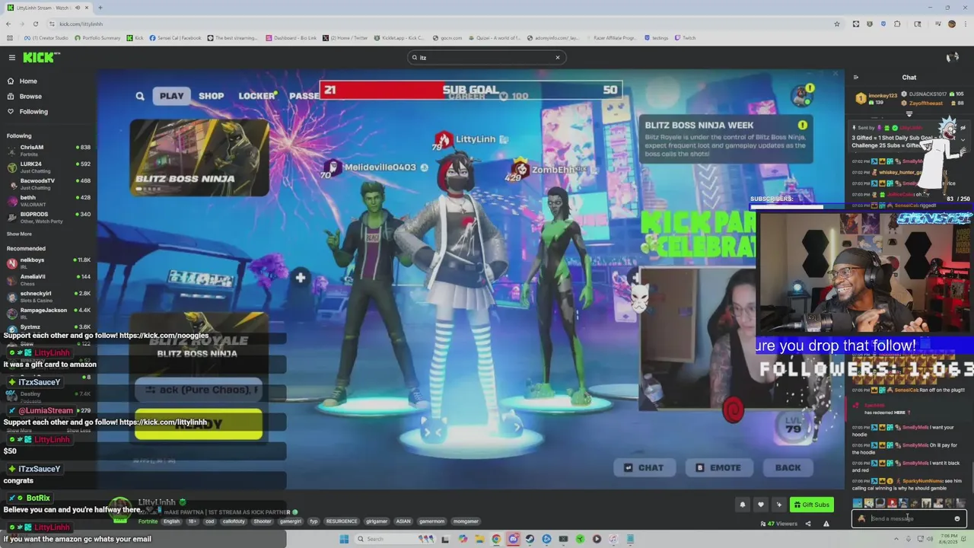Click the RESURGENCE tag under stream
974x548 pixels.
(342, 521)
